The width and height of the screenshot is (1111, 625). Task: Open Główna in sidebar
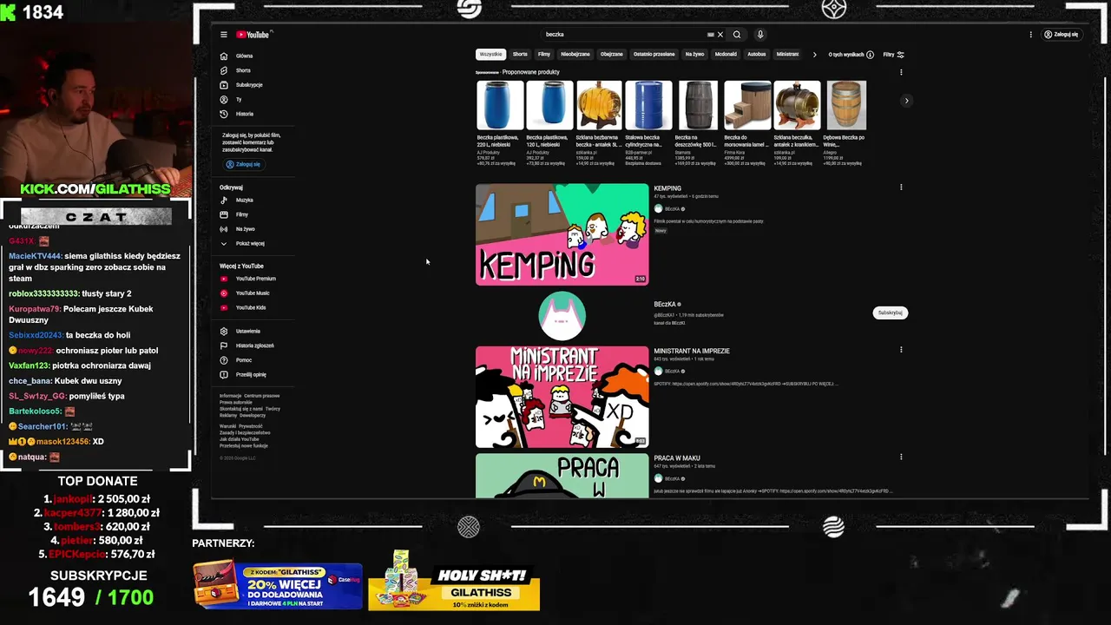(x=243, y=56)
